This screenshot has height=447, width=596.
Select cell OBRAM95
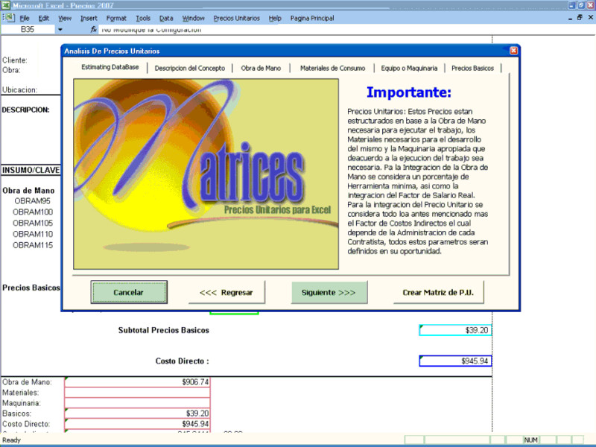32,201
